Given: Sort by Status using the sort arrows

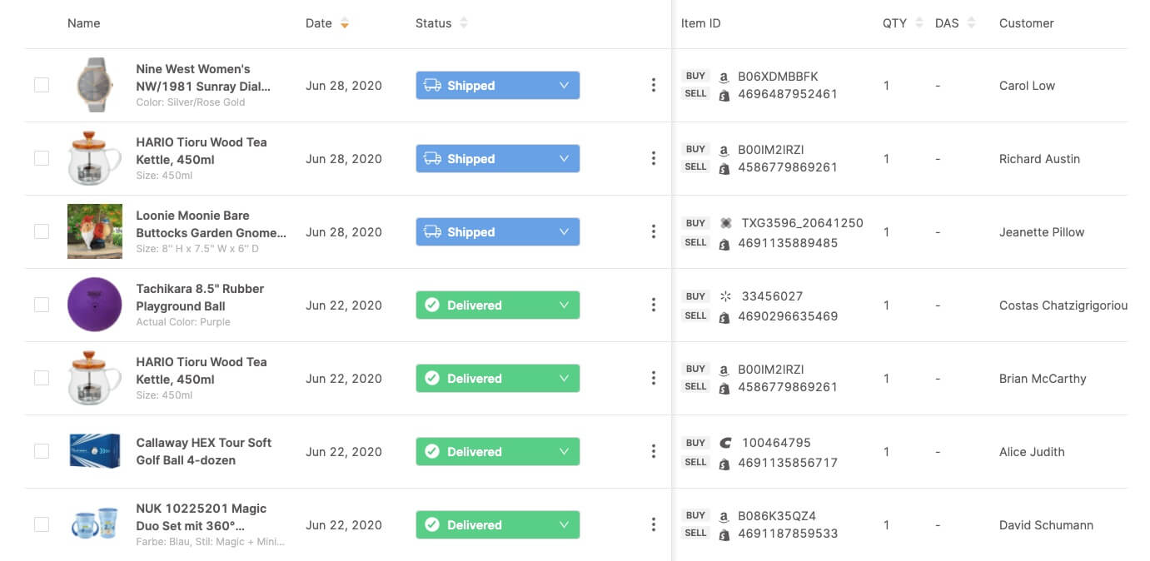Looking at the screenshot, I should pos(464,23).
